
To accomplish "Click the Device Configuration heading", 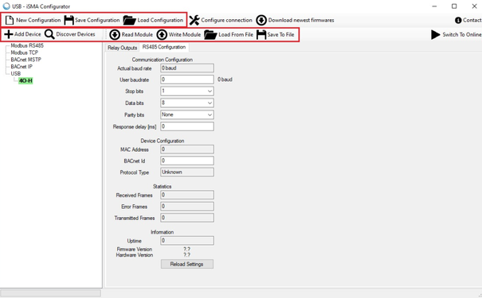I will (x=163, y=141).
